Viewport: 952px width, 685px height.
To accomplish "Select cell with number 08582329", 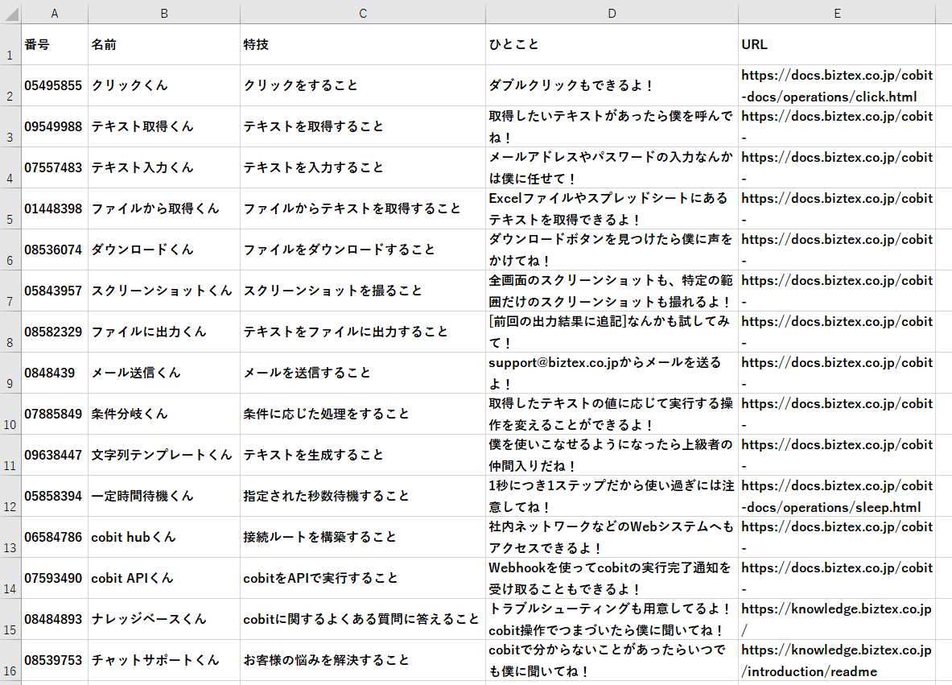I will point(55,332).
